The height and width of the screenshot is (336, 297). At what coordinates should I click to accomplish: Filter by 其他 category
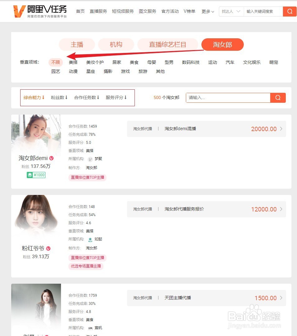pos(160,71)
